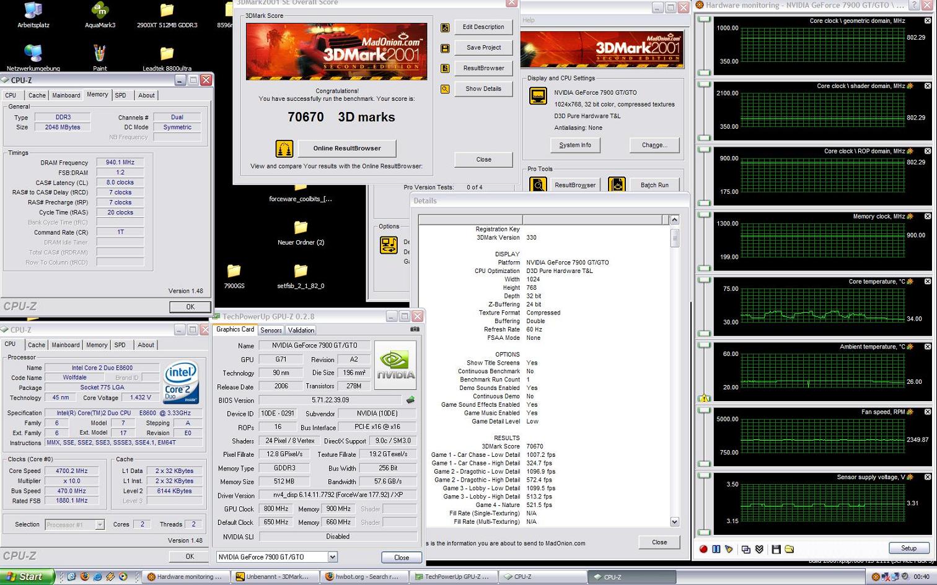Viewport: 937px width, 585px height.
Task: Launch Internet Explorer from quick launch
Action: (97, 576)
